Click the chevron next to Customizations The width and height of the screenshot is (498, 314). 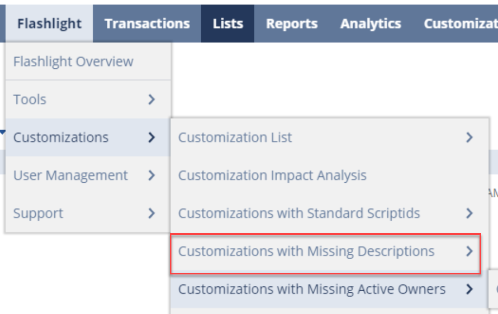point(151,137)
